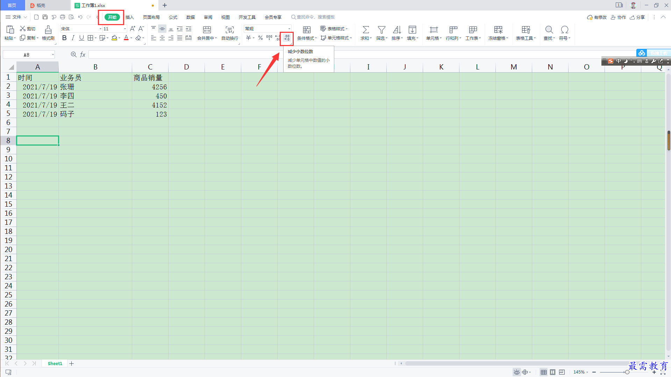671x377 pixels.
Task: Click the Fill down icon
Action: coord(413,30)
